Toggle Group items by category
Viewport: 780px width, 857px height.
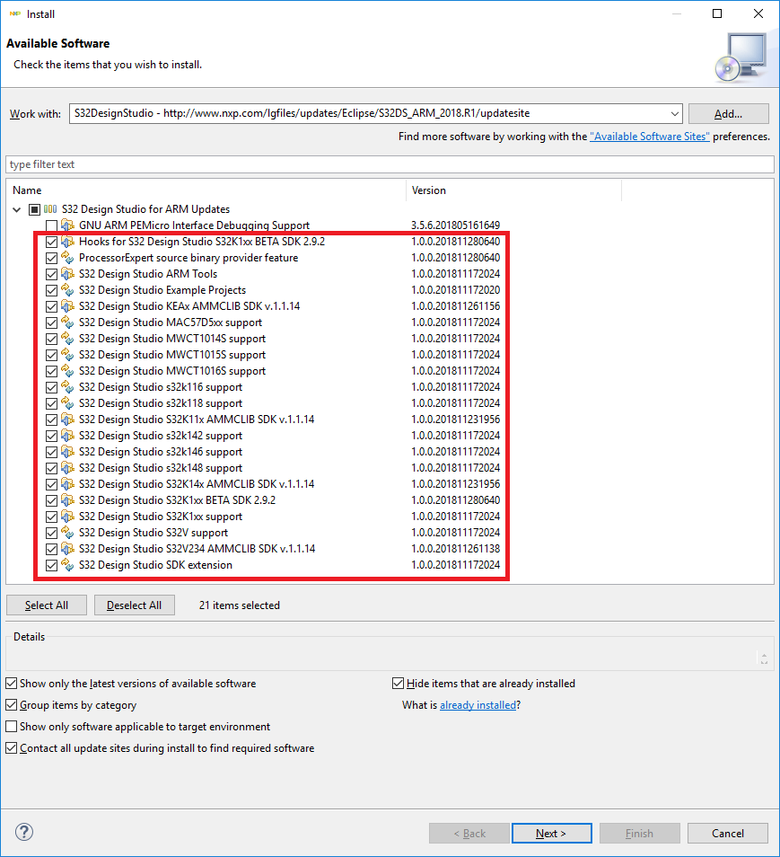[11, 705]
